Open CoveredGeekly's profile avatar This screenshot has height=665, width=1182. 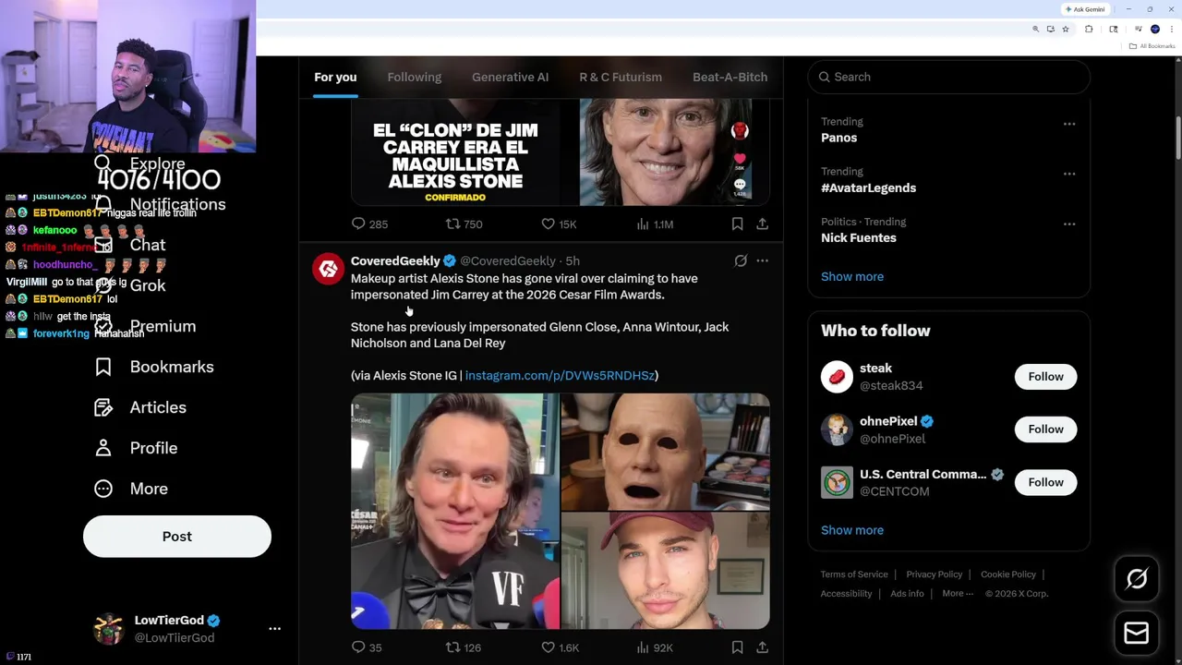[x=328, y=269]
